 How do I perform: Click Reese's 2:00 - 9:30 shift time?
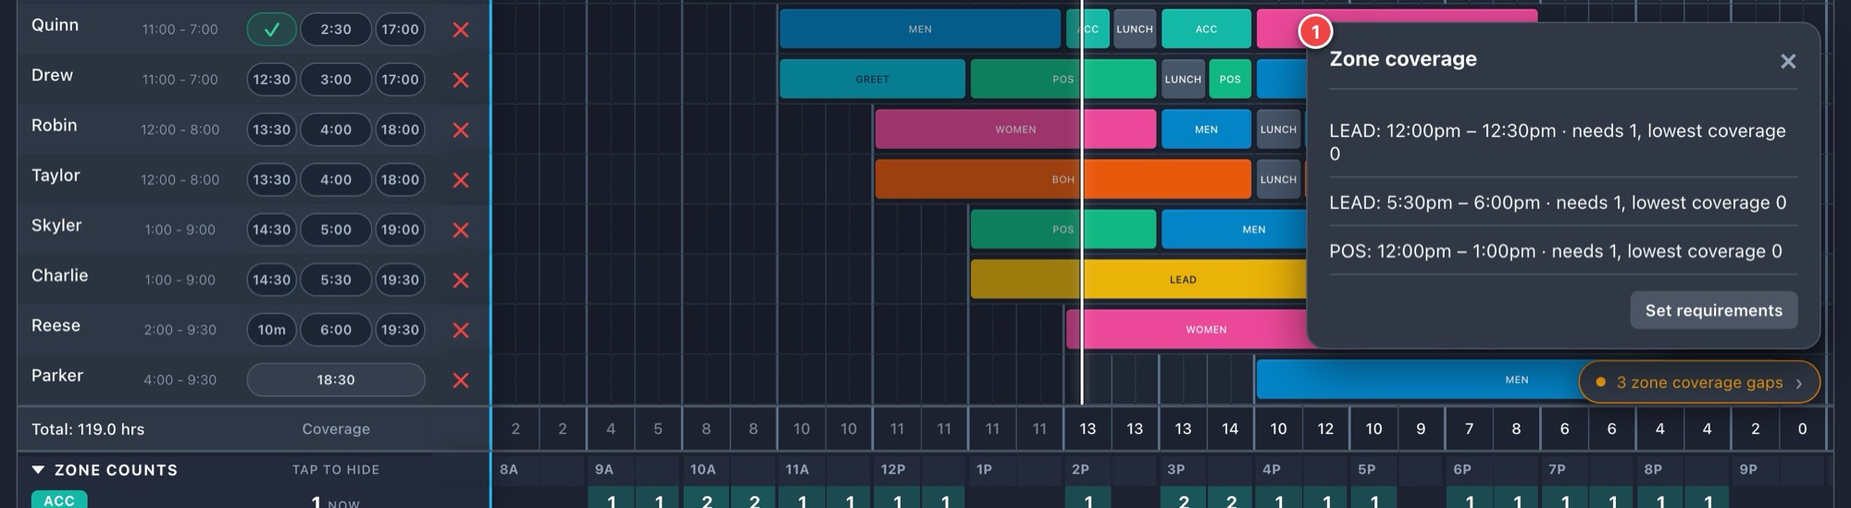pyautogui.click(x=180, y=329)
